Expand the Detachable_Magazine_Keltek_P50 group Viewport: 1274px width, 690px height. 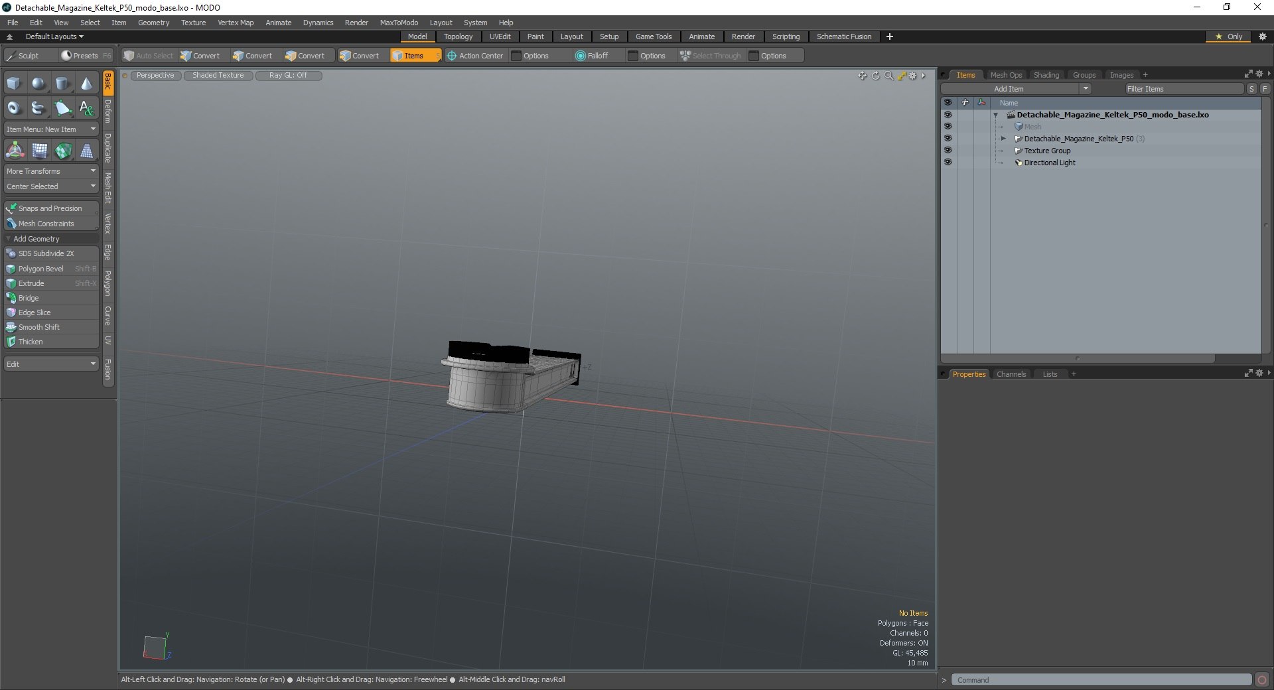(1003, 139)
